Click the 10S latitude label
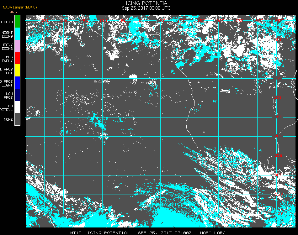The image size is (298, 235). click(x=278, y=97)
